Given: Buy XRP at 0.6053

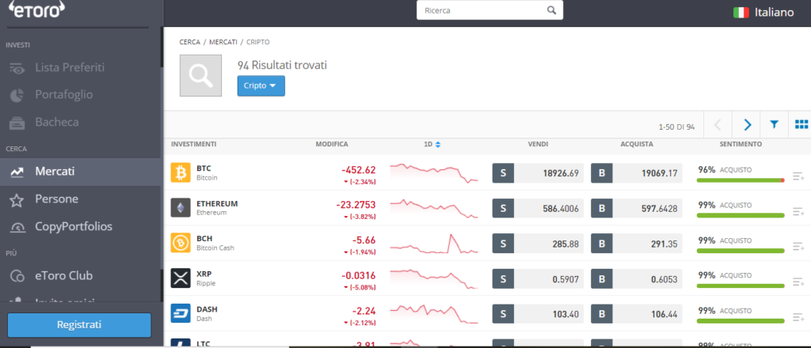Looking at the screenshot, I should (x=637, y=279).
